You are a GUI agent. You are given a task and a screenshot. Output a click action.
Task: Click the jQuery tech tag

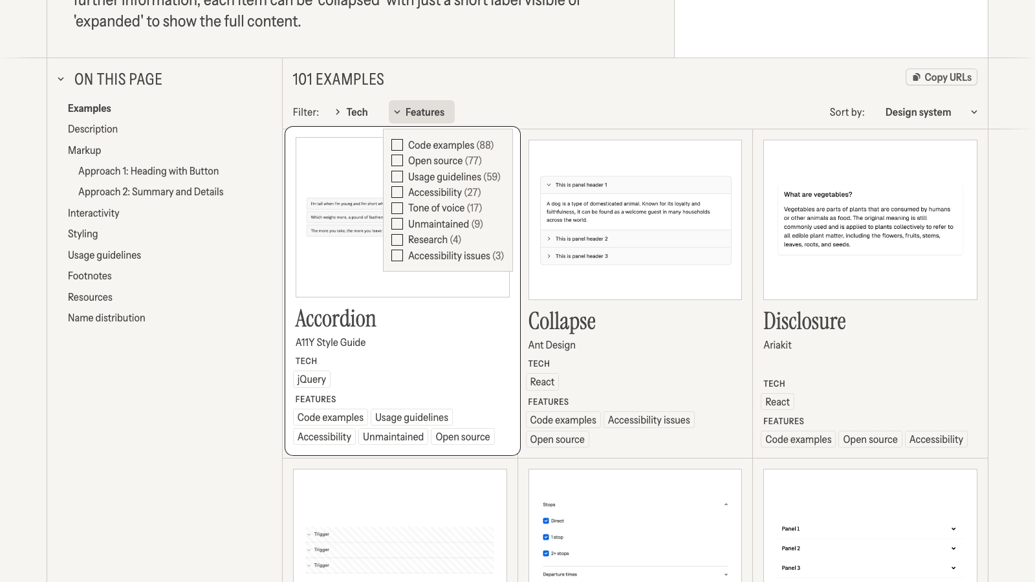click(312, 380)
